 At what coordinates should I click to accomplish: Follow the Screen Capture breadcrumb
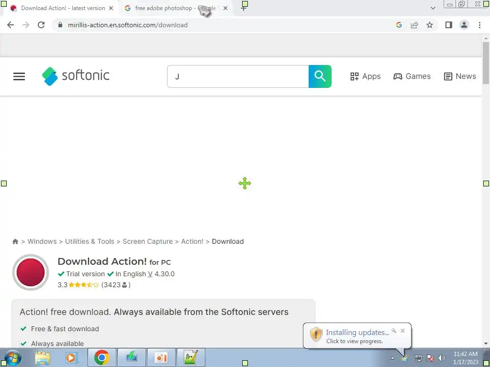tap(147, 241)
